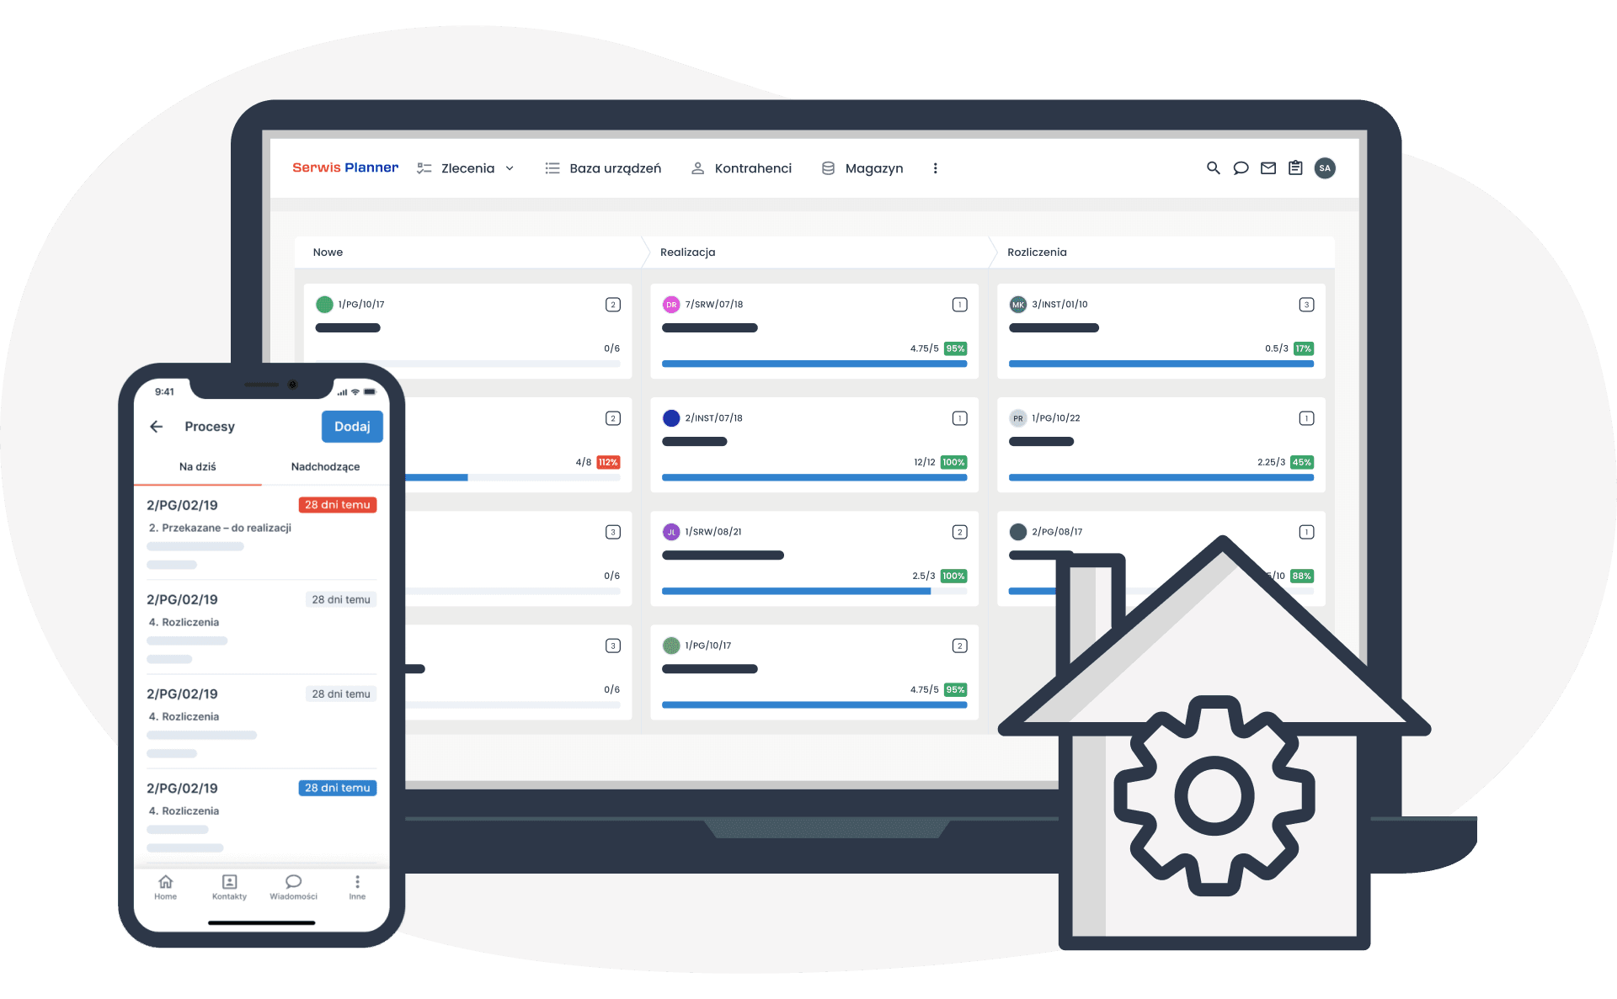1617x999 pixels.
Task: Click the green avatar on Nowe 1/PG/10/17
Action: [x=324, y=305]
